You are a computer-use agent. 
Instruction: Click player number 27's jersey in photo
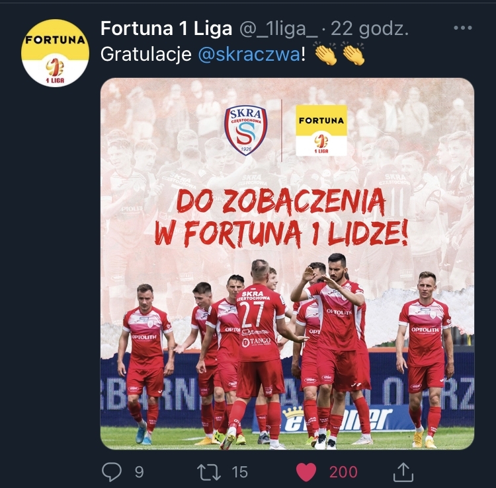pyautogui.click(x=257, y=322)
